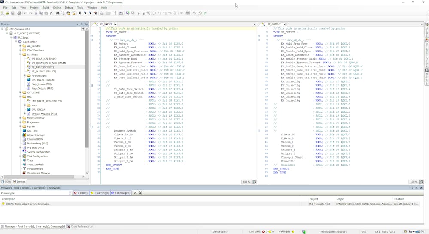The width and height of the screenshot is (429, 234).
Task: Open the Library Manager node
Action: pos(36,135)
